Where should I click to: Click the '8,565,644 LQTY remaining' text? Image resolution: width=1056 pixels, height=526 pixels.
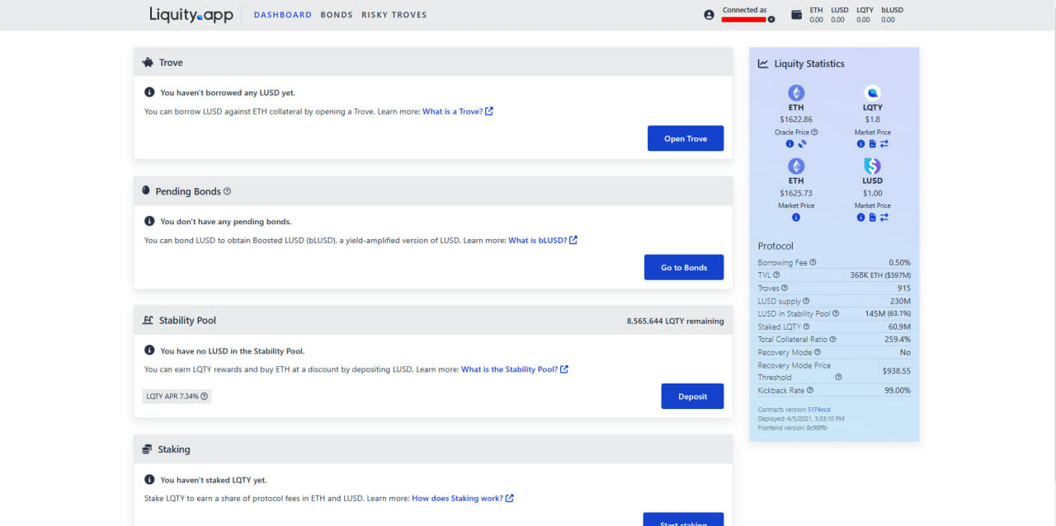(x=676, y=321)
